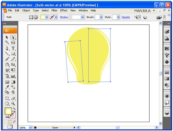173x131 pixels.
Task: Click the Stroke weight stepper
Action: pos(71,17)
